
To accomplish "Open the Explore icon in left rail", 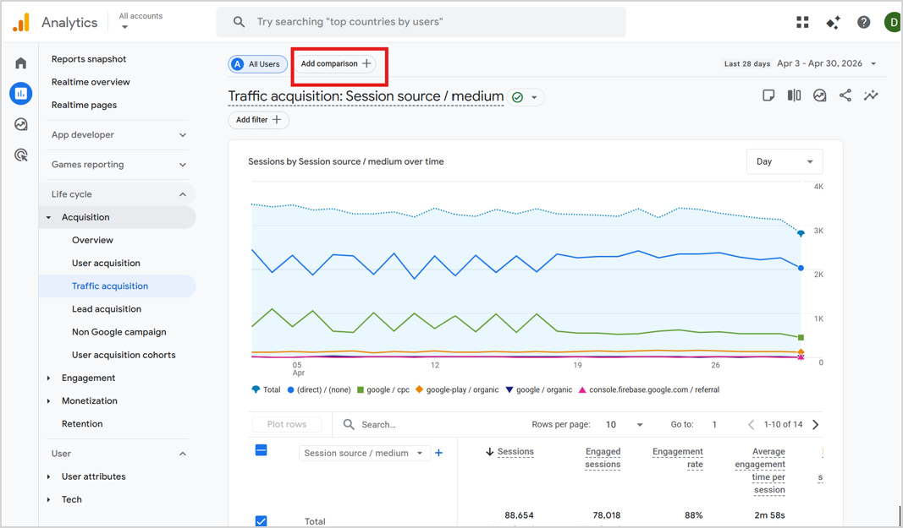I will coord(20,124).
